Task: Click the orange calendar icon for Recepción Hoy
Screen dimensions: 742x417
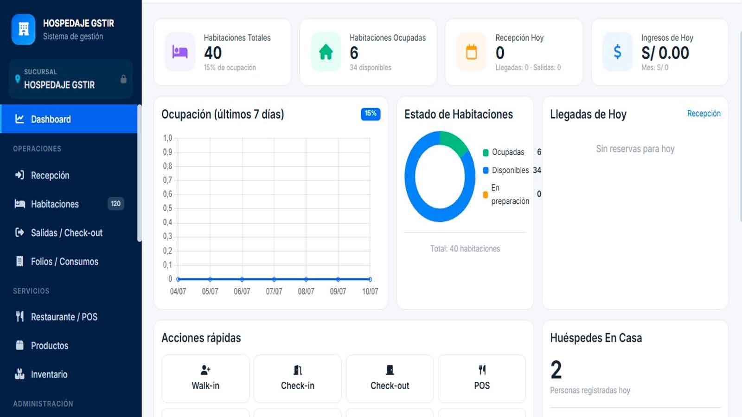Action: pyautogui.click(x=472, y=52)
